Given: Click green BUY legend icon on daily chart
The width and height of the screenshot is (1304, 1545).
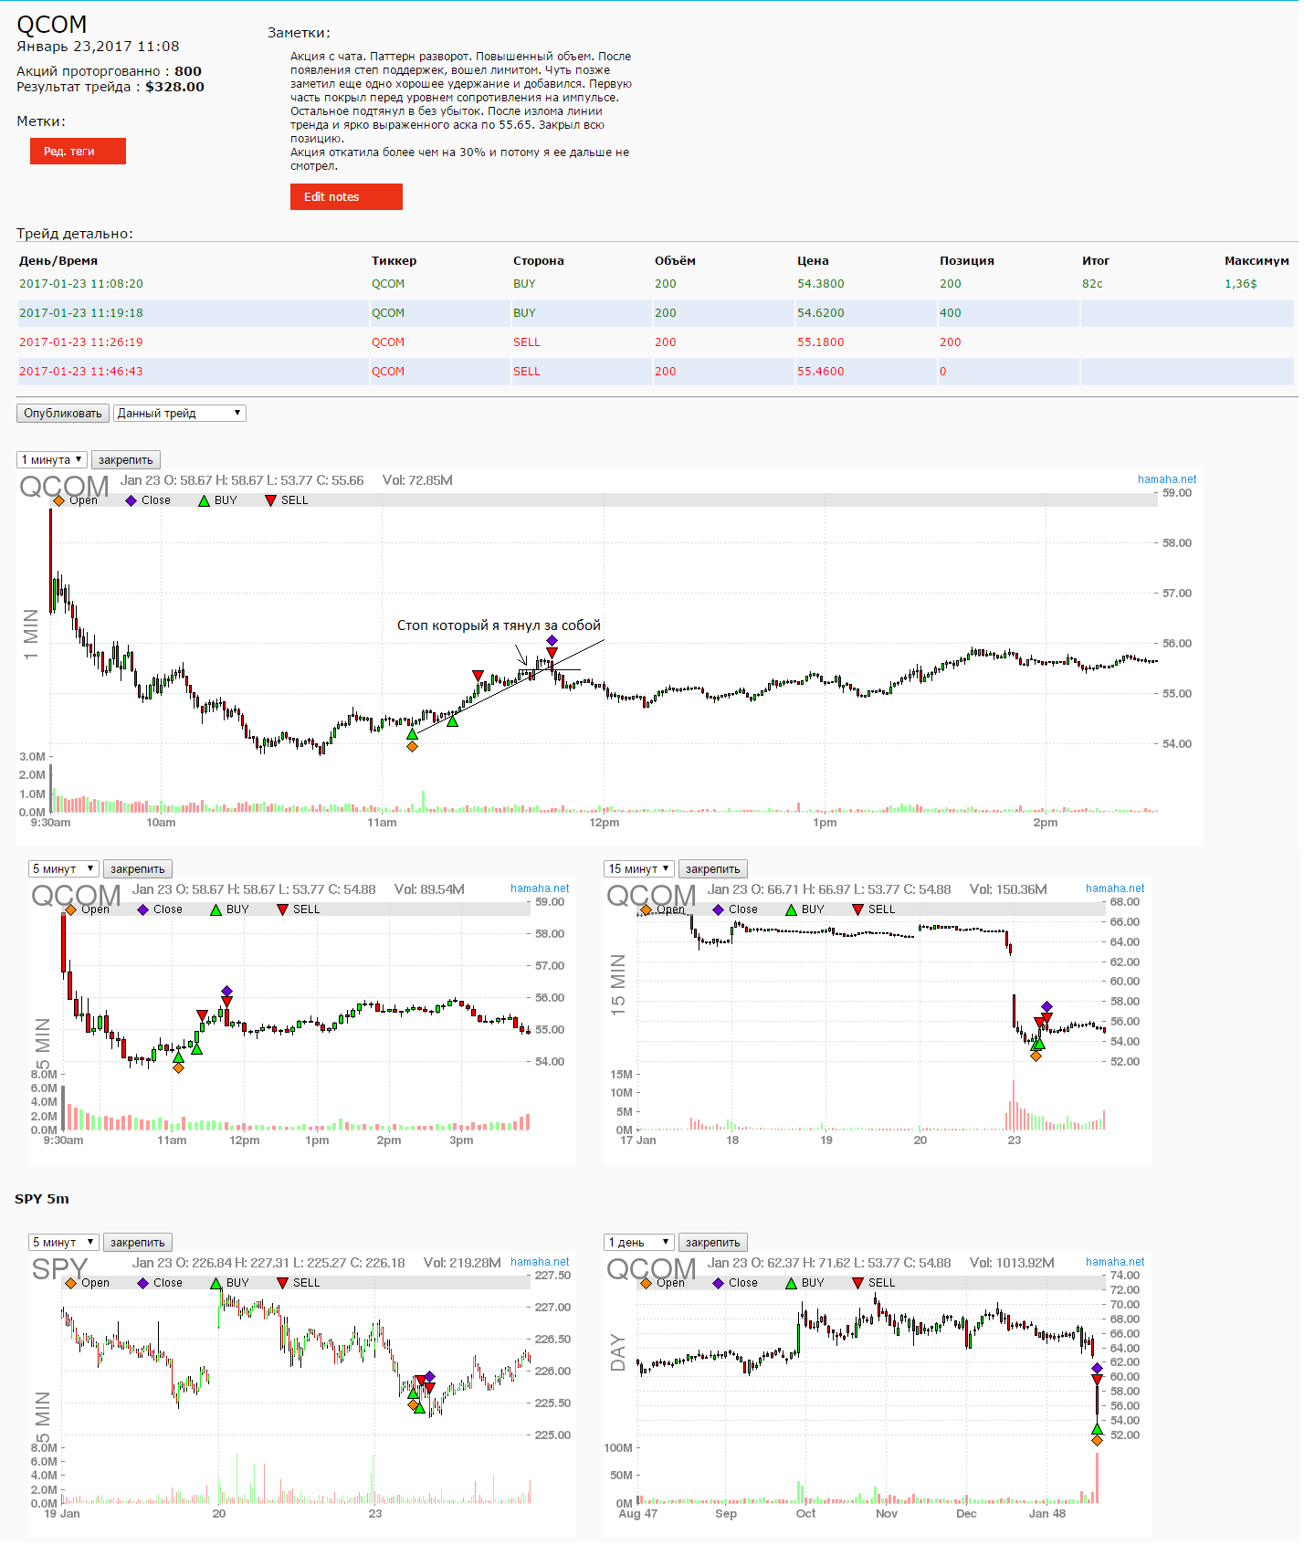Looking at the screenshot, I should [x=791, y=1283].
